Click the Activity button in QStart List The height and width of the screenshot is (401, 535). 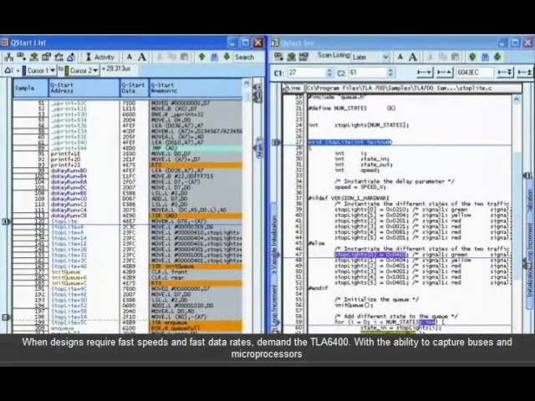point(100,57)
